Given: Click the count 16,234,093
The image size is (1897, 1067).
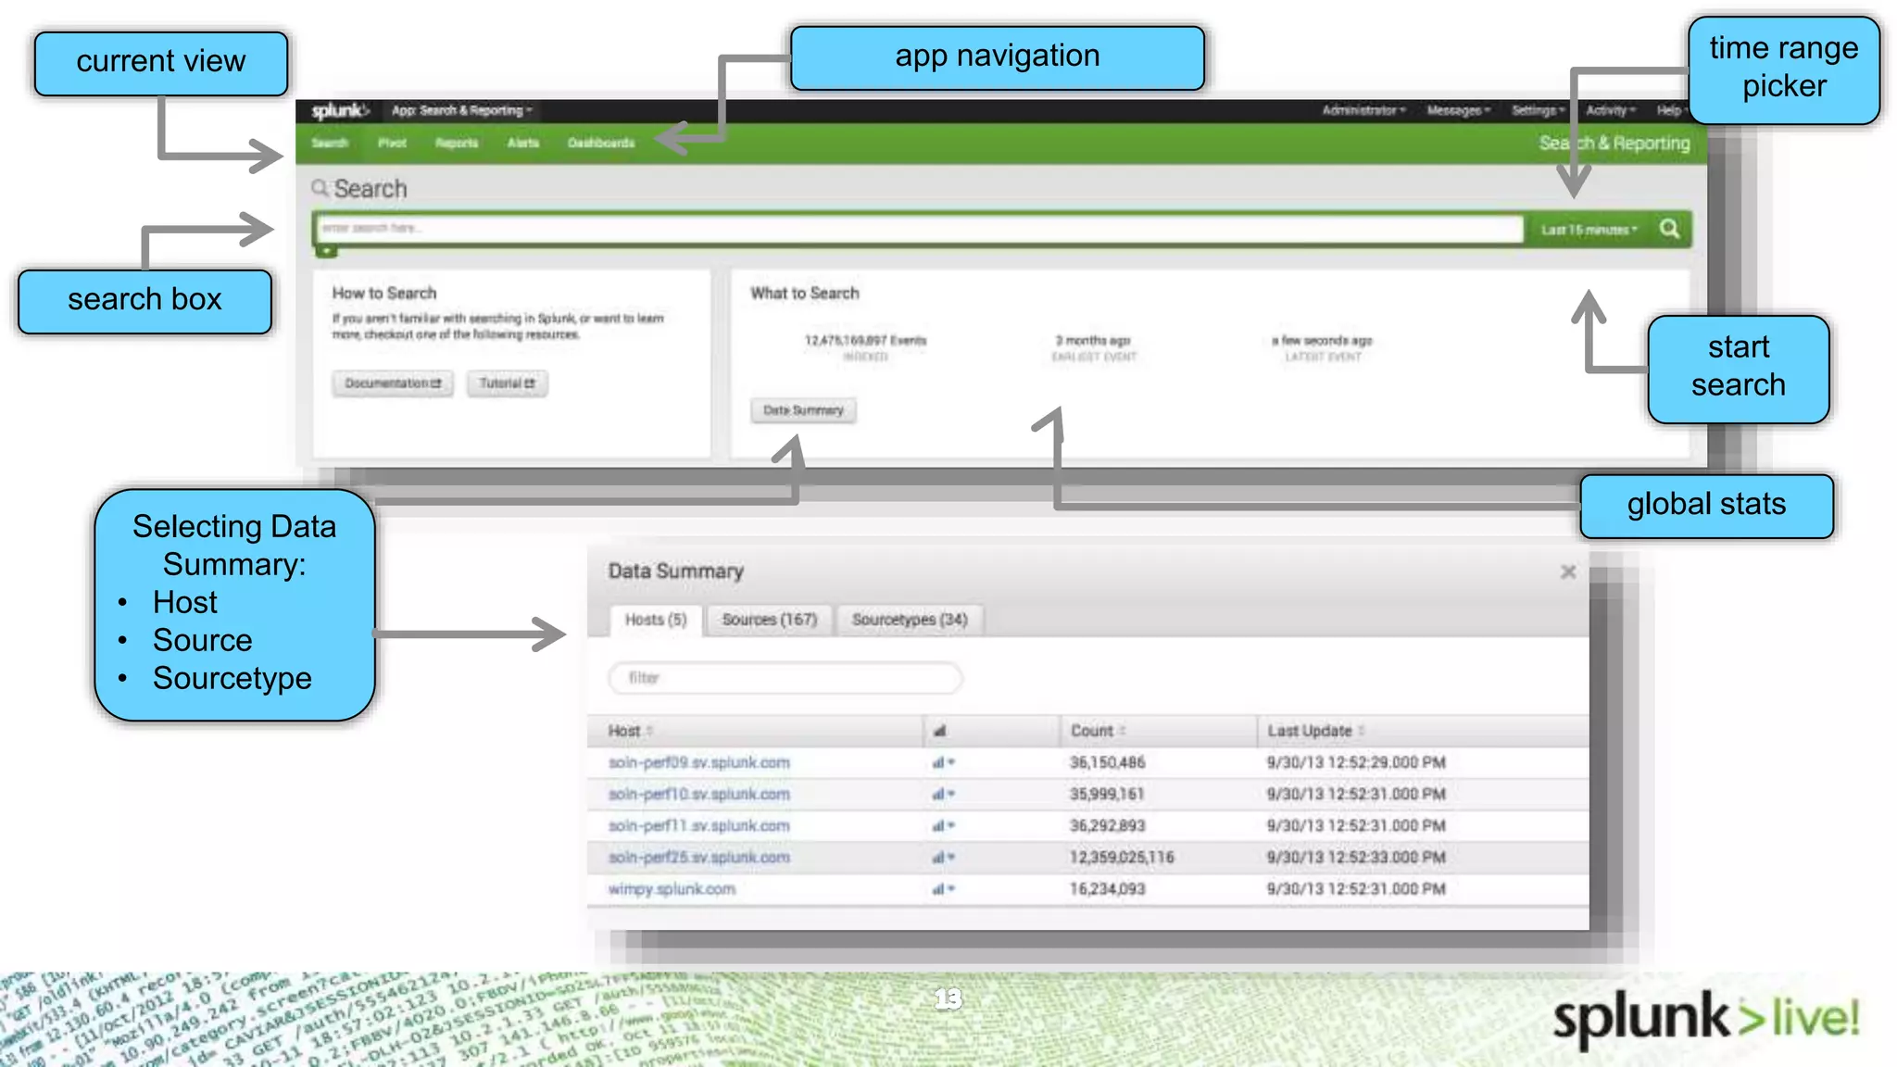Looking at the screenshot, I should pyautogui.click(x=1107, y=888).
